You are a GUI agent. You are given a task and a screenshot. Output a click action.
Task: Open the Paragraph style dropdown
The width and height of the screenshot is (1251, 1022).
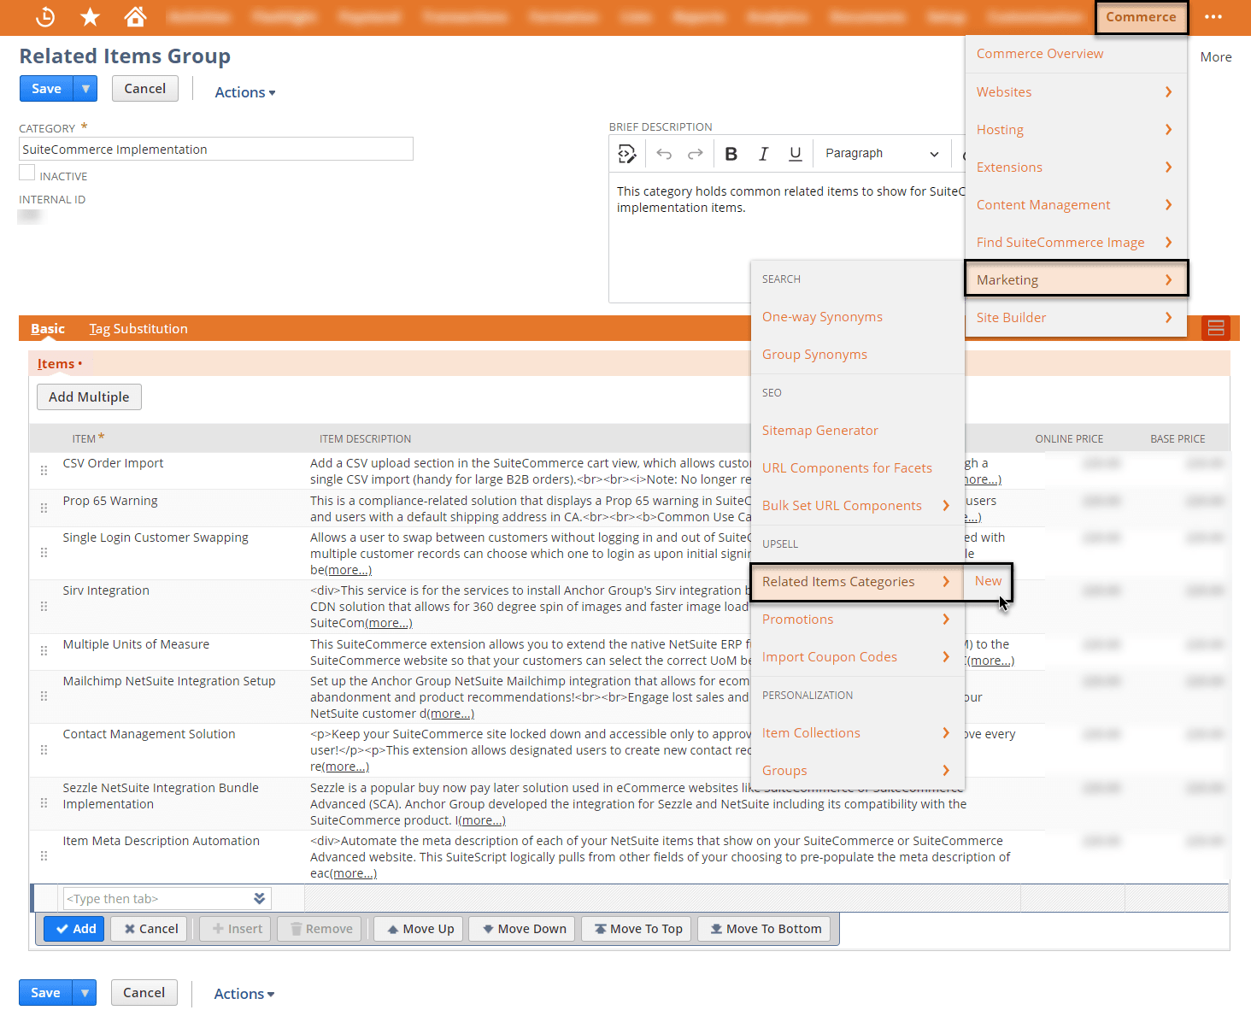pyautogui.click(x=882, y=154)
